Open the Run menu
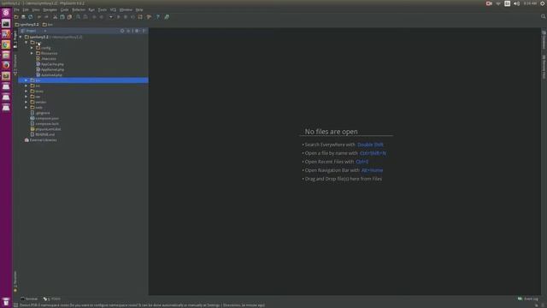Image resolution: width=547 pixels, height=308 pixels. [91, 9]
